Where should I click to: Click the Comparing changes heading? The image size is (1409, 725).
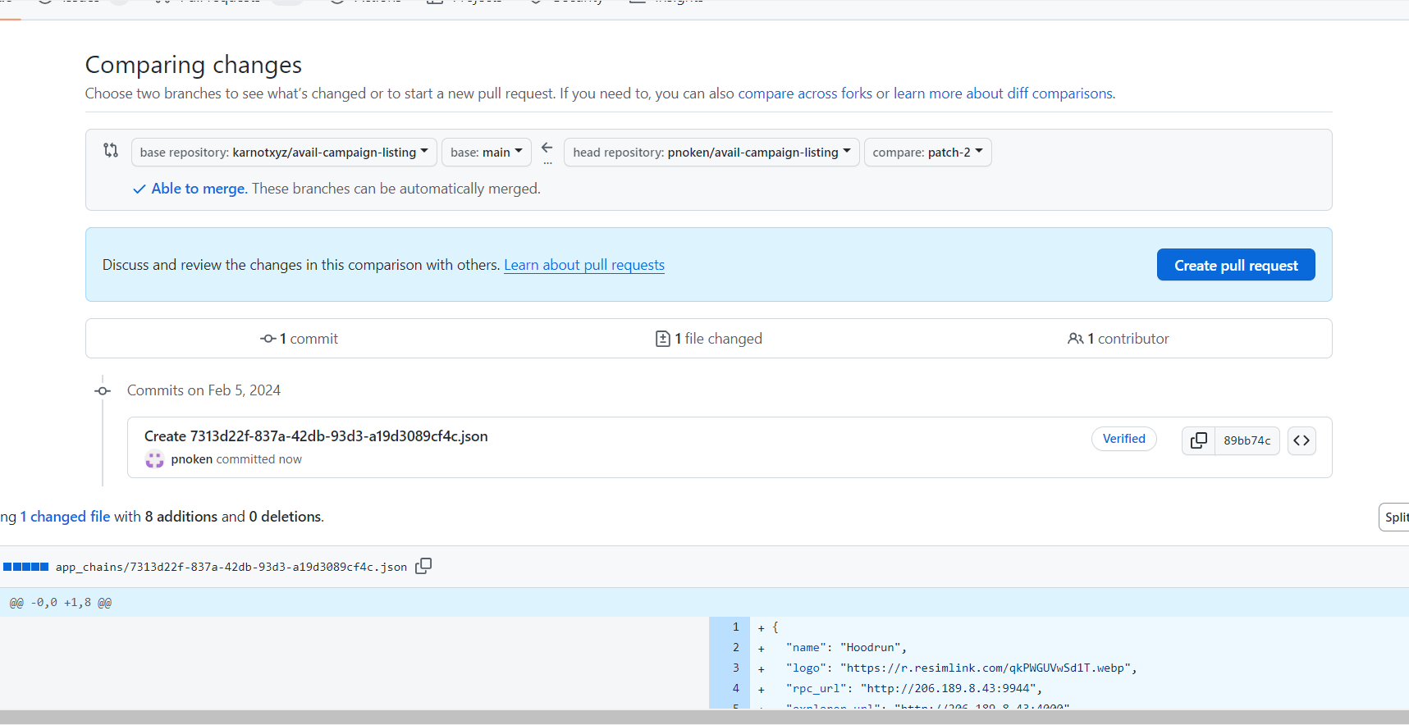coord(194,65)
